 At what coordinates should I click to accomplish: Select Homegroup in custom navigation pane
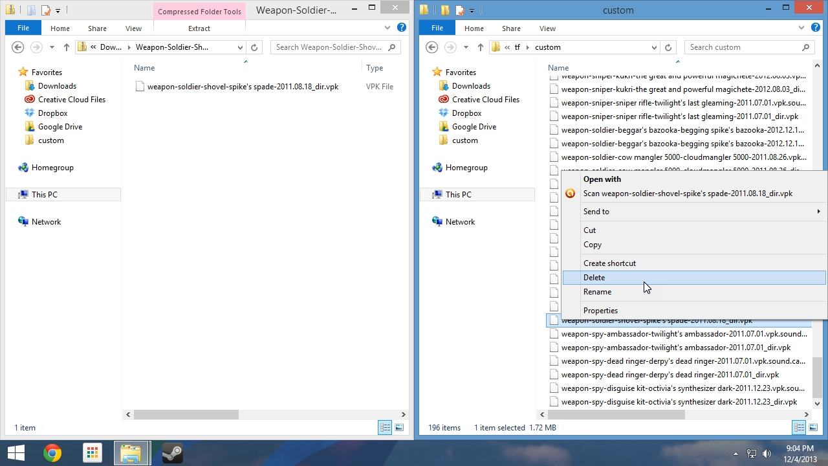coord(466,168)
